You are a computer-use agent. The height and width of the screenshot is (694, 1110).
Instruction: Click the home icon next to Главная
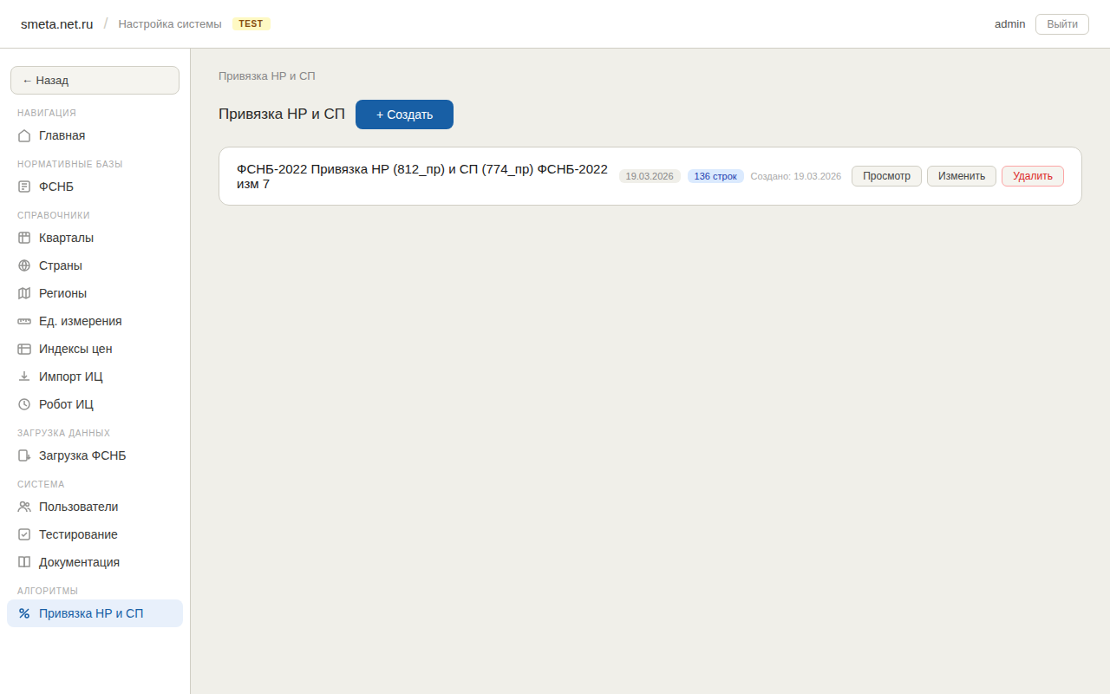coord(24,135)
